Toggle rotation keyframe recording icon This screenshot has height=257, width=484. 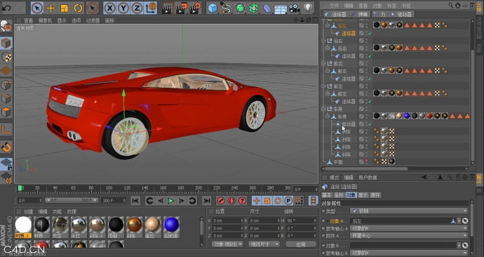[x=278, y=201]
